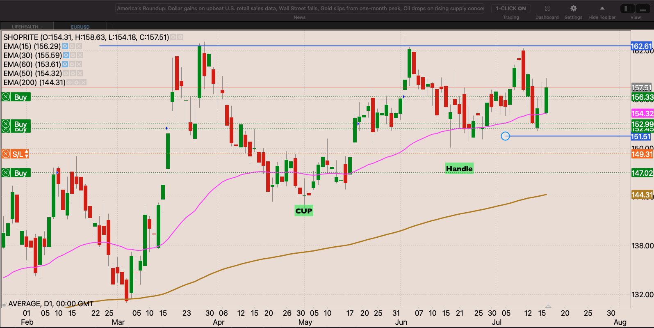Remove the EMA(200) indicator with its X

[83, 83]
